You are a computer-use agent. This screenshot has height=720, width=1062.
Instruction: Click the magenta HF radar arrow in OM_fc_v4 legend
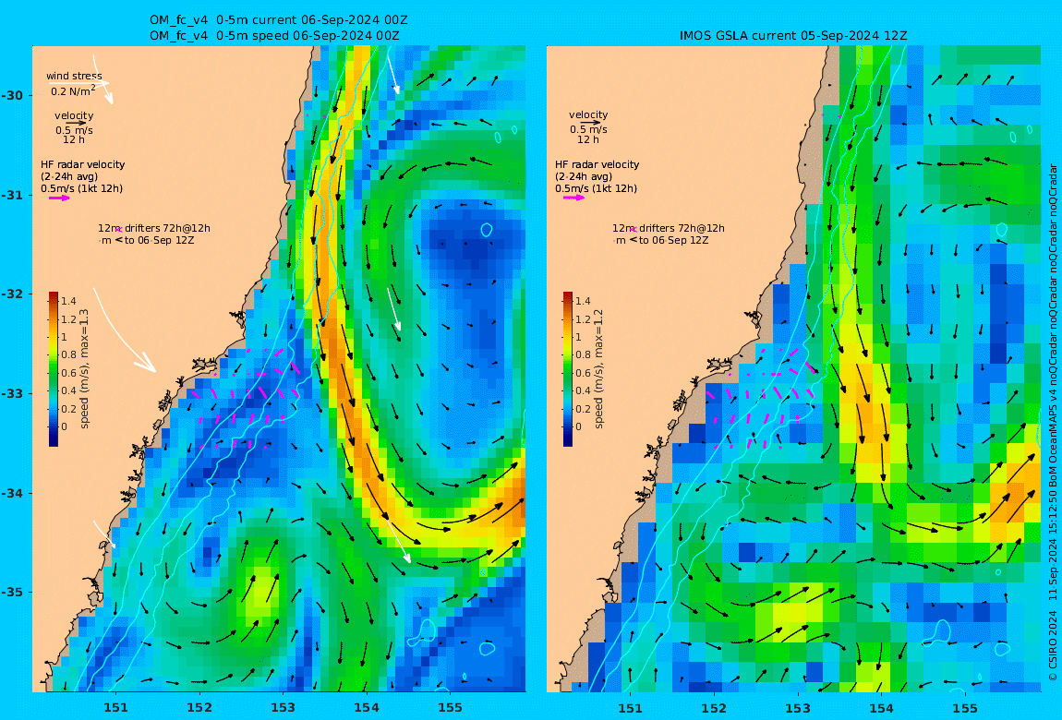(x=59, y=198)
